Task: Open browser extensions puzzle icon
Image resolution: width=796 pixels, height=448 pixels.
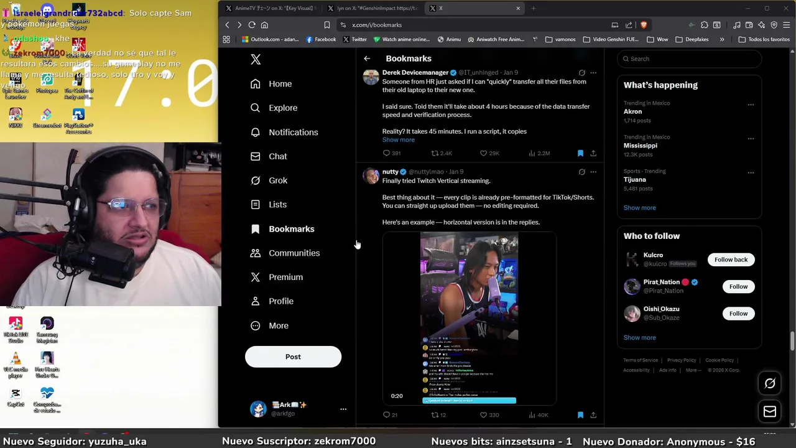Action: click(x=704, y=25)
